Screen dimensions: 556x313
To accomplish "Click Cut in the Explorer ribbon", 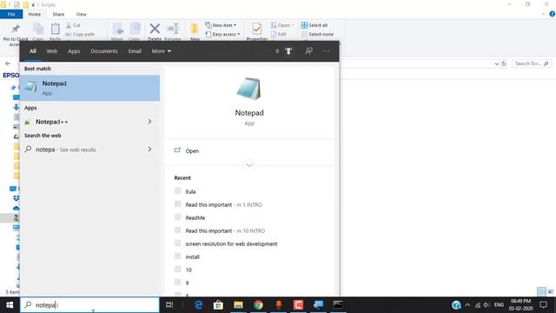I will pos(73,25).
